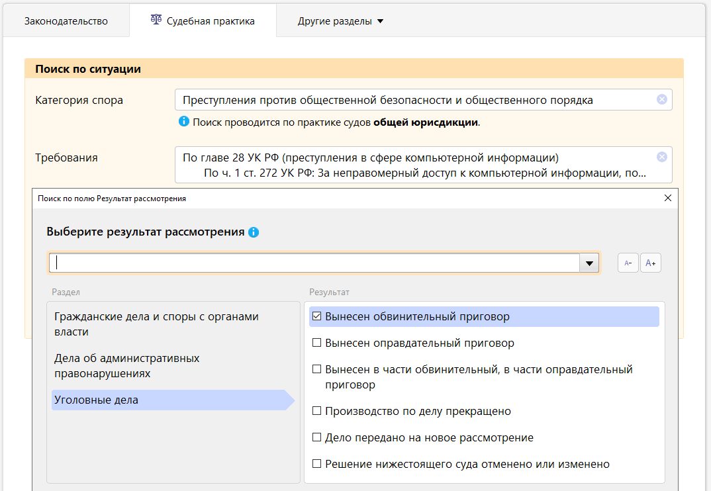Viewport: 711px width, 491px height.
Task: Open the Судебная практика tab
Action: click(x=210, y=21)
